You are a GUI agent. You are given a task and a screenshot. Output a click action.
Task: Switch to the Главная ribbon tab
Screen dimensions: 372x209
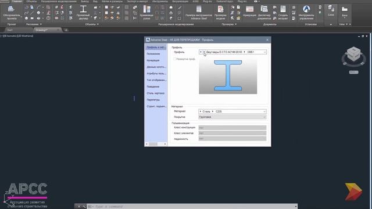coord(17,1)
